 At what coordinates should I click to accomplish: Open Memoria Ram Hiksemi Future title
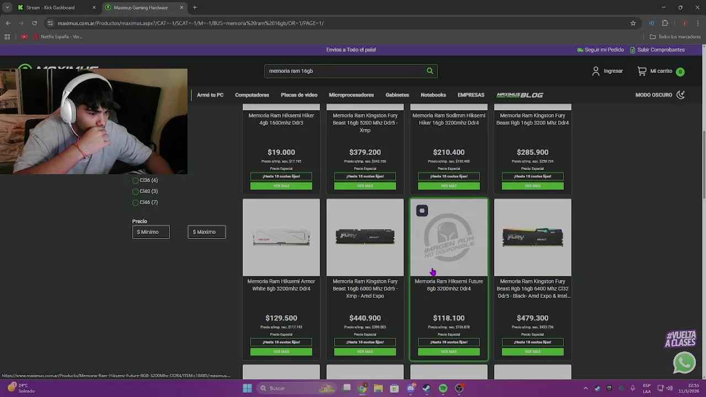[x=449, y=285]
